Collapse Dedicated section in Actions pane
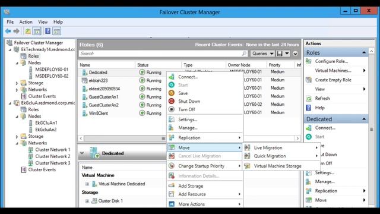 click(364, 119)
